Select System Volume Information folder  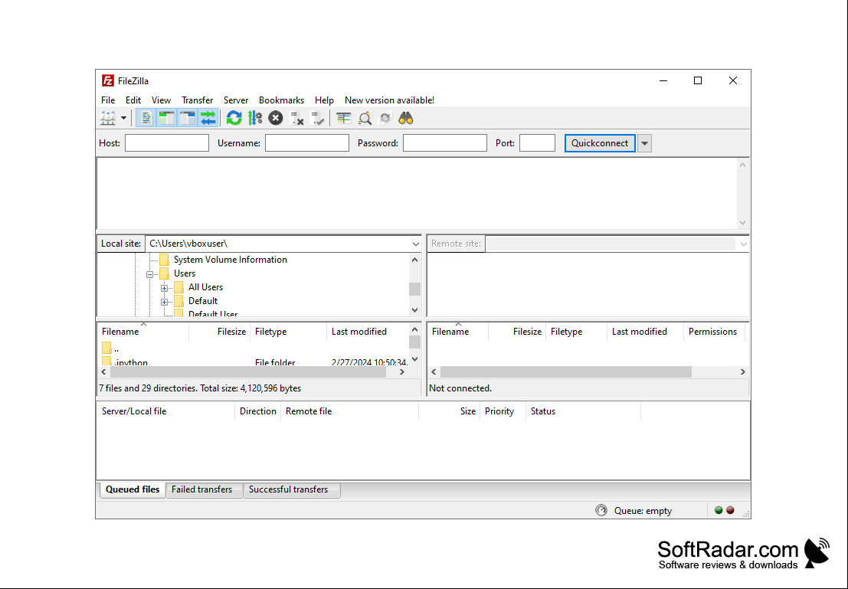coord(231,260)
